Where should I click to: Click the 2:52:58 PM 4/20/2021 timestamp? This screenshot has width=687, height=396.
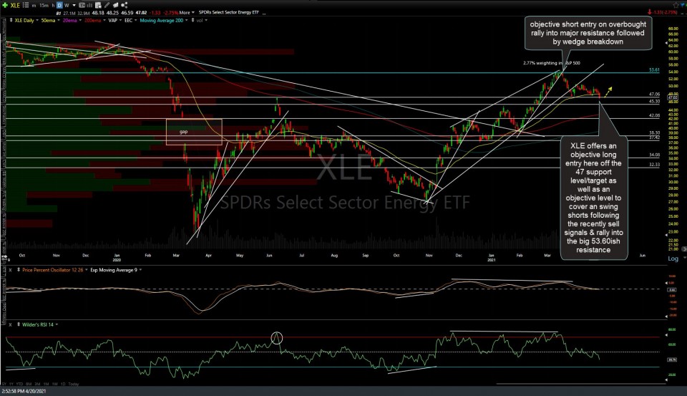(x=24, y=391)
